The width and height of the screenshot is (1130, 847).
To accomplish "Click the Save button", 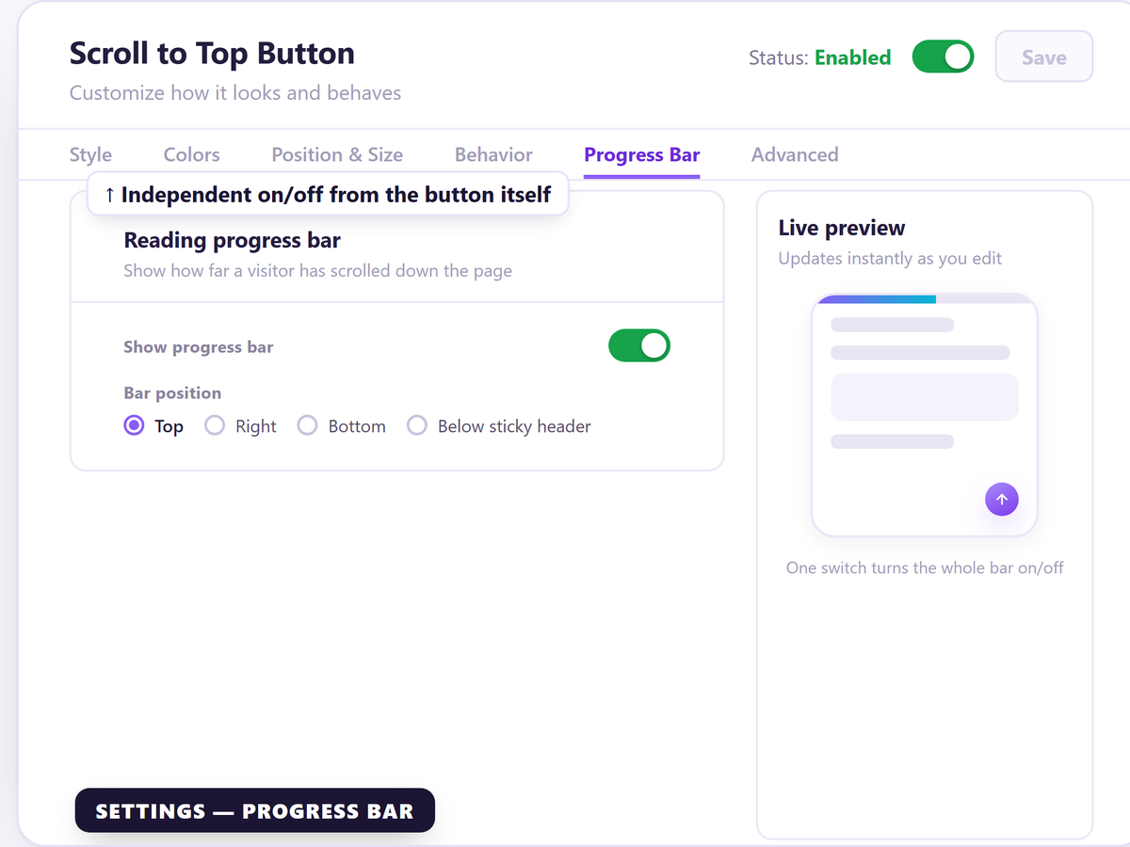I will click(x=1044, y=57).
